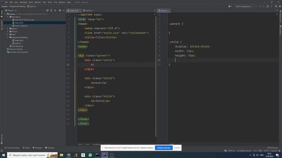
Task: Click Expand All icon in Project panel
Action: (51, 11)
